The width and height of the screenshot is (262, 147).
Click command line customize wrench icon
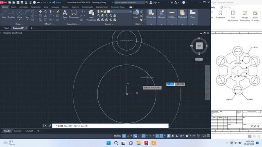(50, 126)
